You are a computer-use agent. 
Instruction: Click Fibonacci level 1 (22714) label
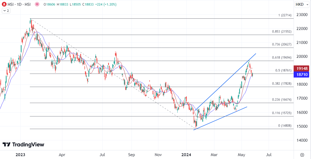tap(285, 15)
